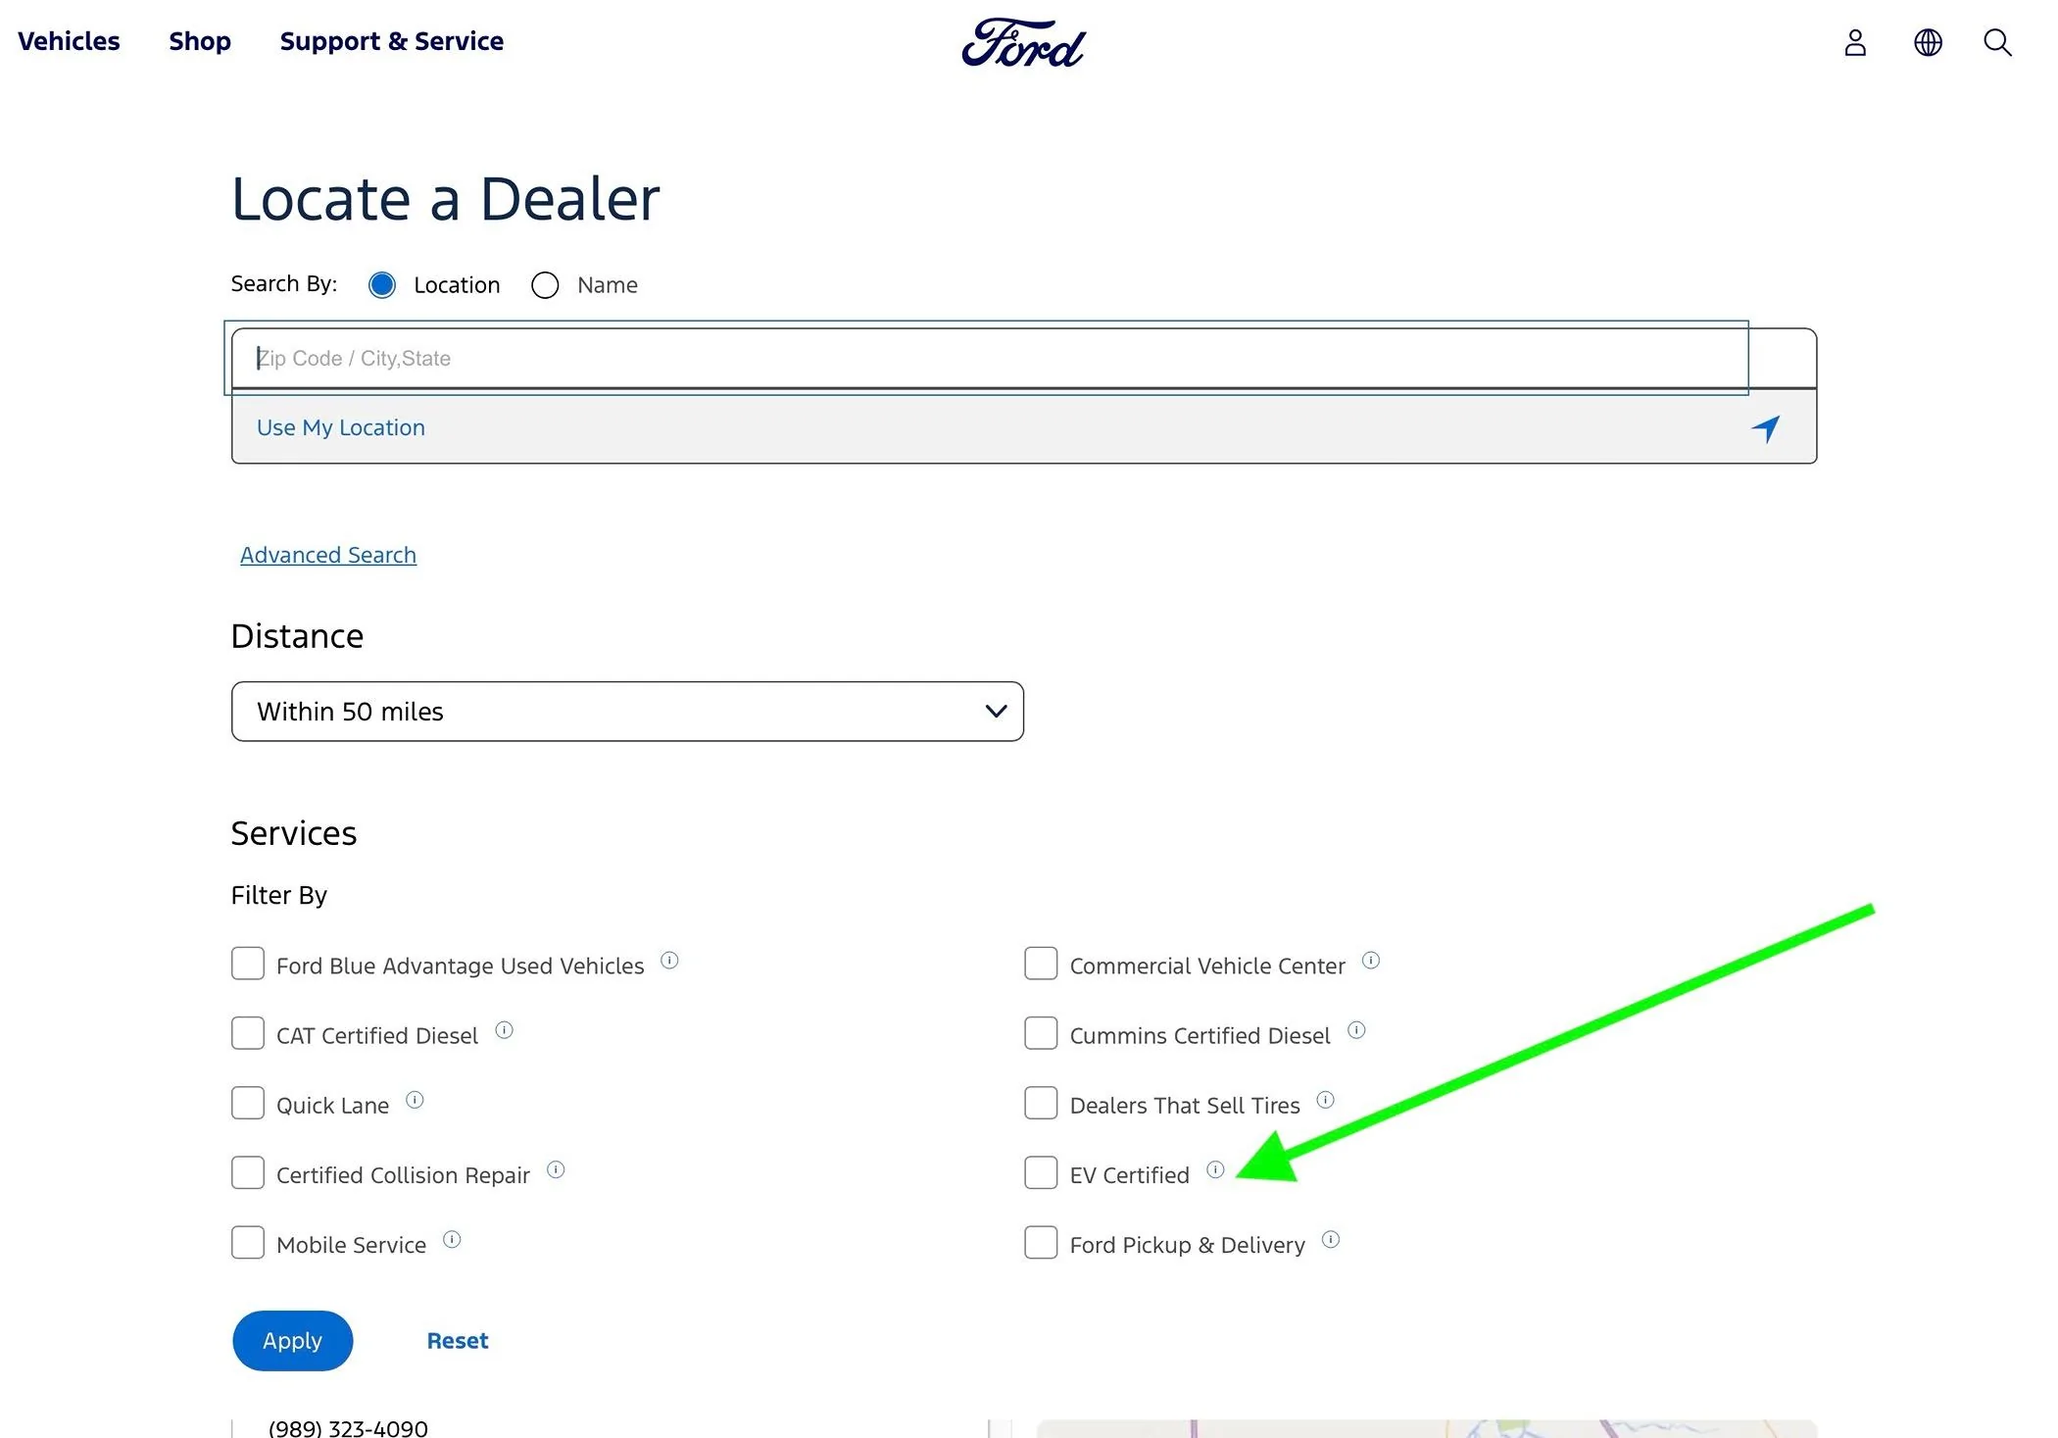Select the Name radio button
2058x1438 pixels.
[545, 285]
